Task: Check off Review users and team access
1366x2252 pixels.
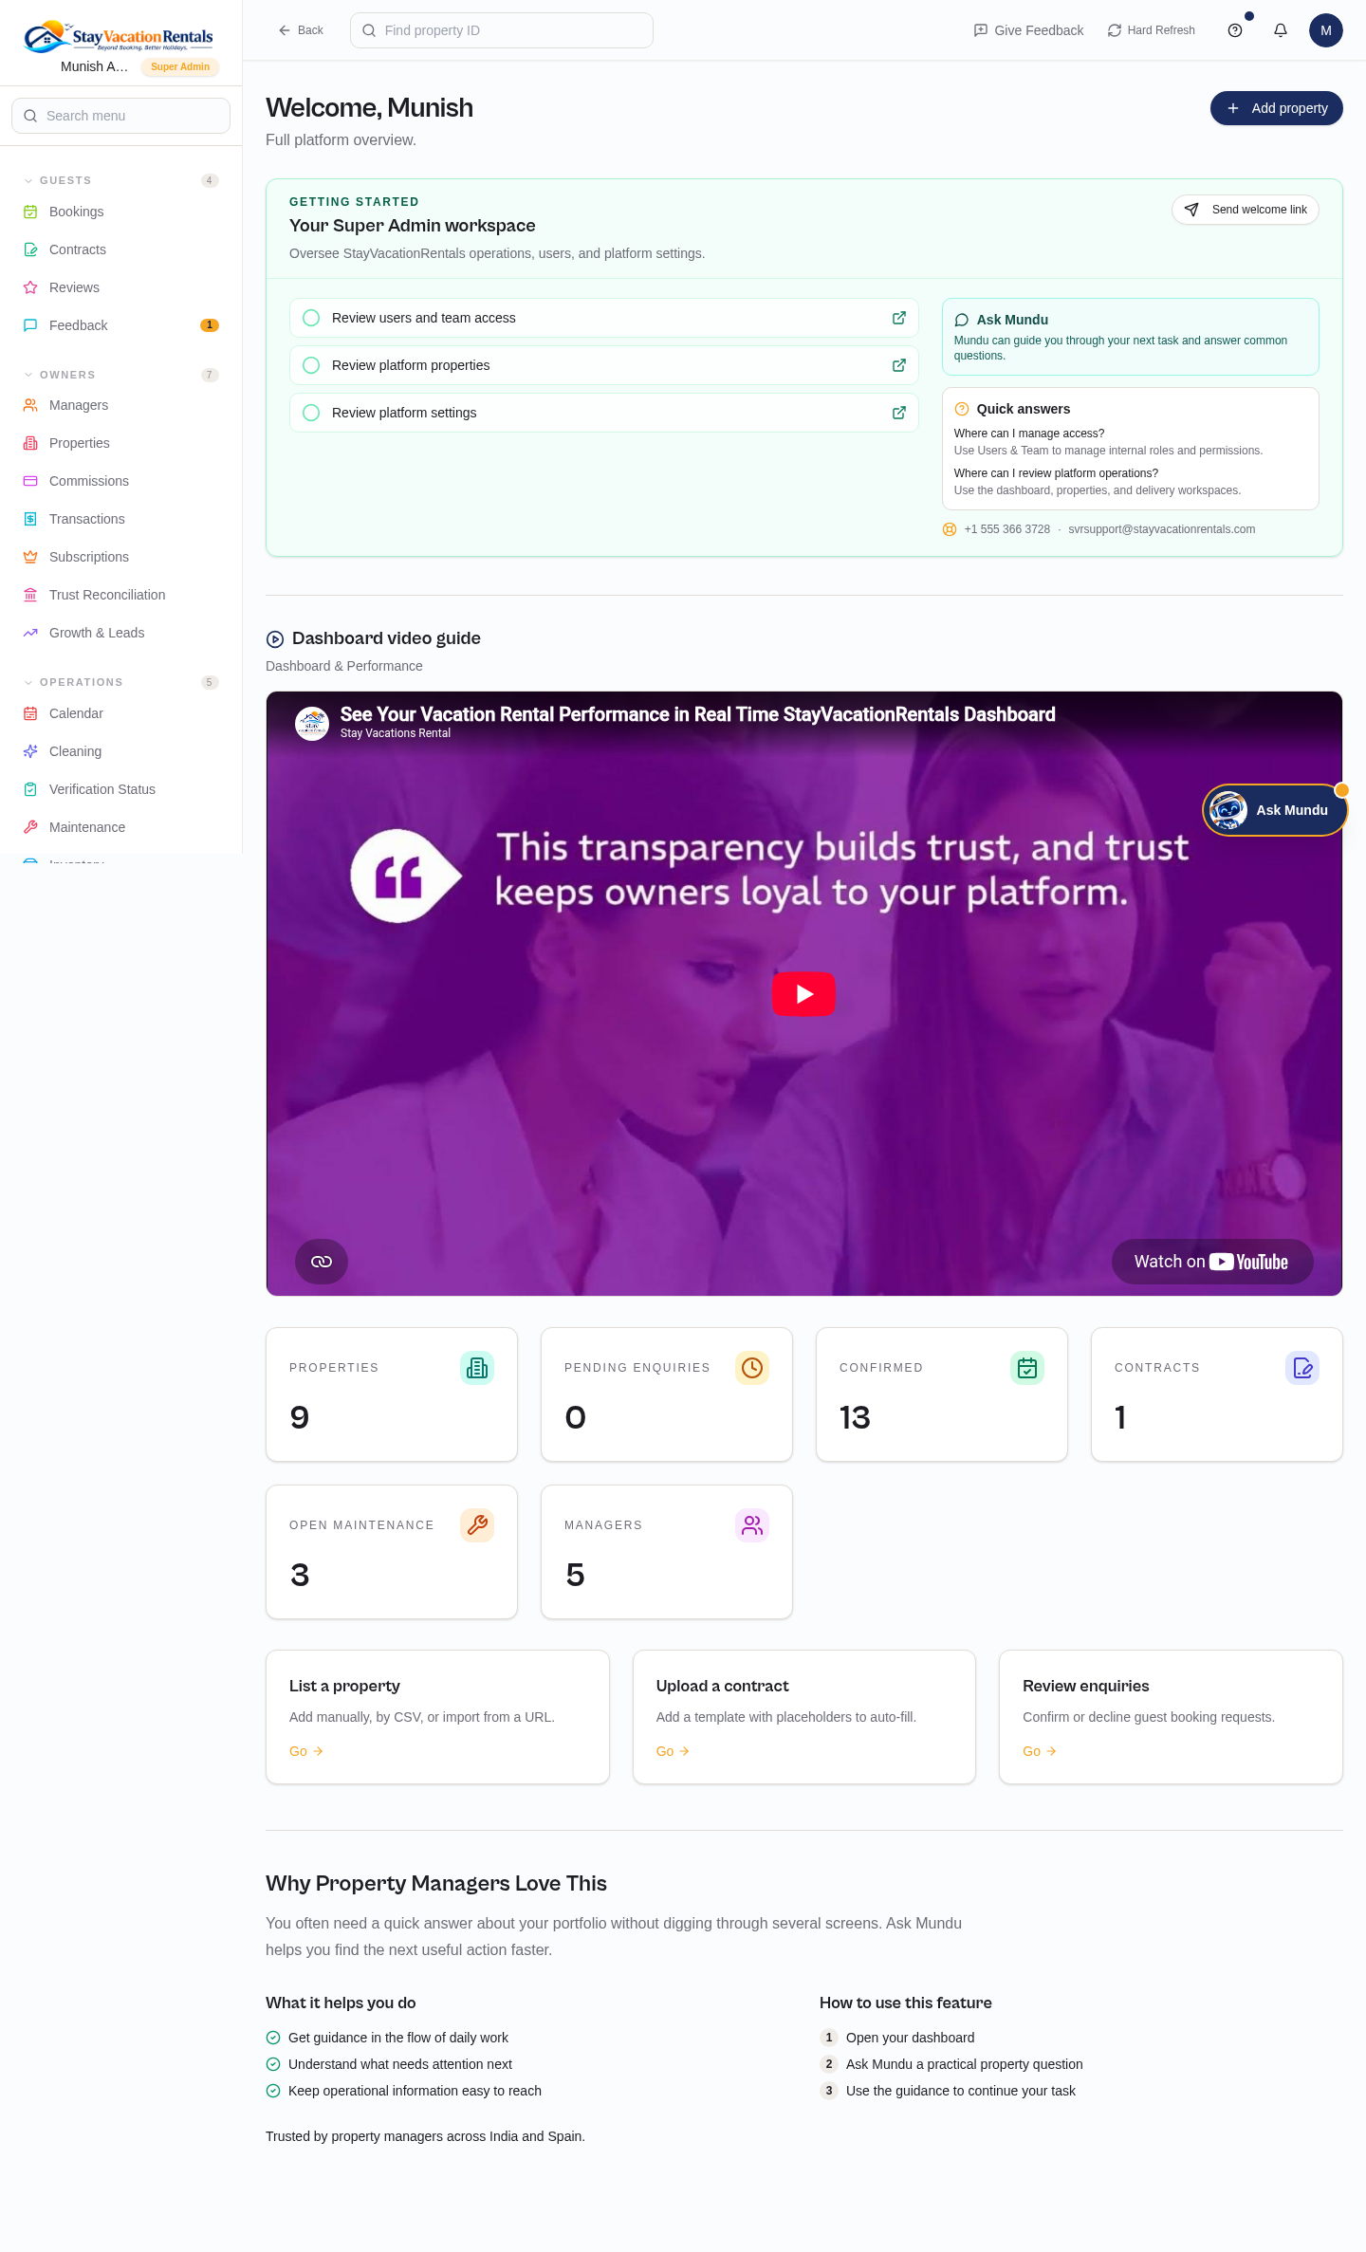Action: [x=311, y=318]
